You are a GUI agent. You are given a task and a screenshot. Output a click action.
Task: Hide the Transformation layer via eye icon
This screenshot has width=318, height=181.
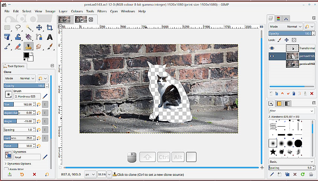point(272,48)
